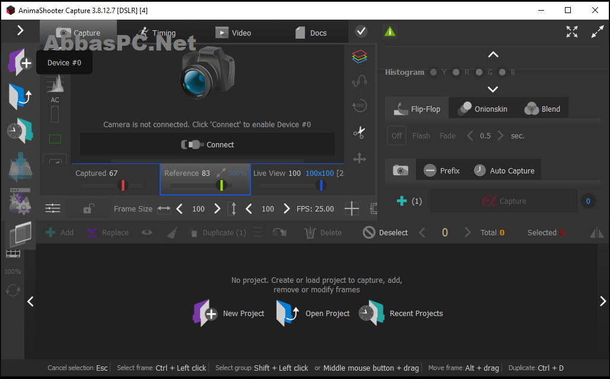Toggle Auto Capture option
Screen dimensions: 610x379
[504, 170]
